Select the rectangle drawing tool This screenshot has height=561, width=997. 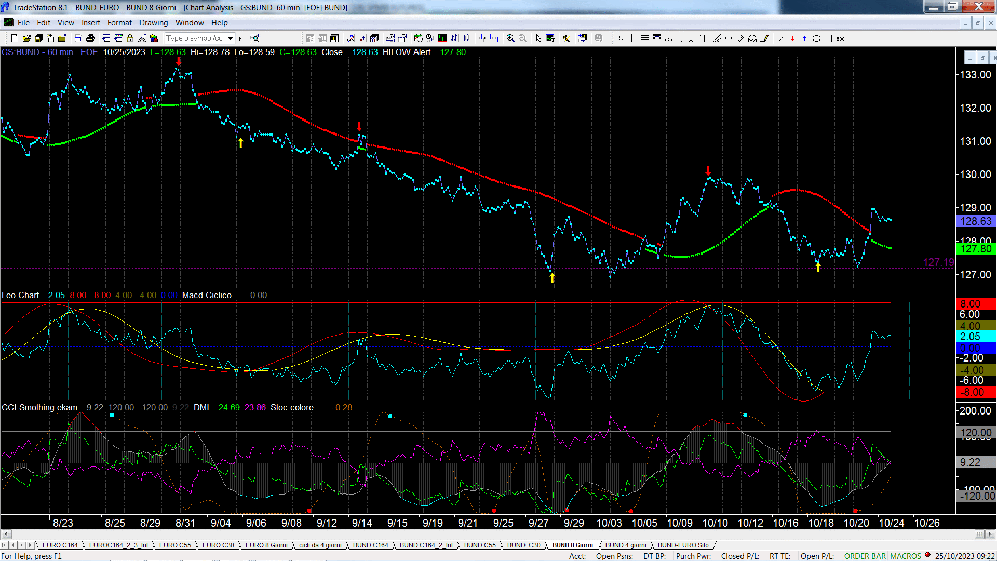point(828,38)
